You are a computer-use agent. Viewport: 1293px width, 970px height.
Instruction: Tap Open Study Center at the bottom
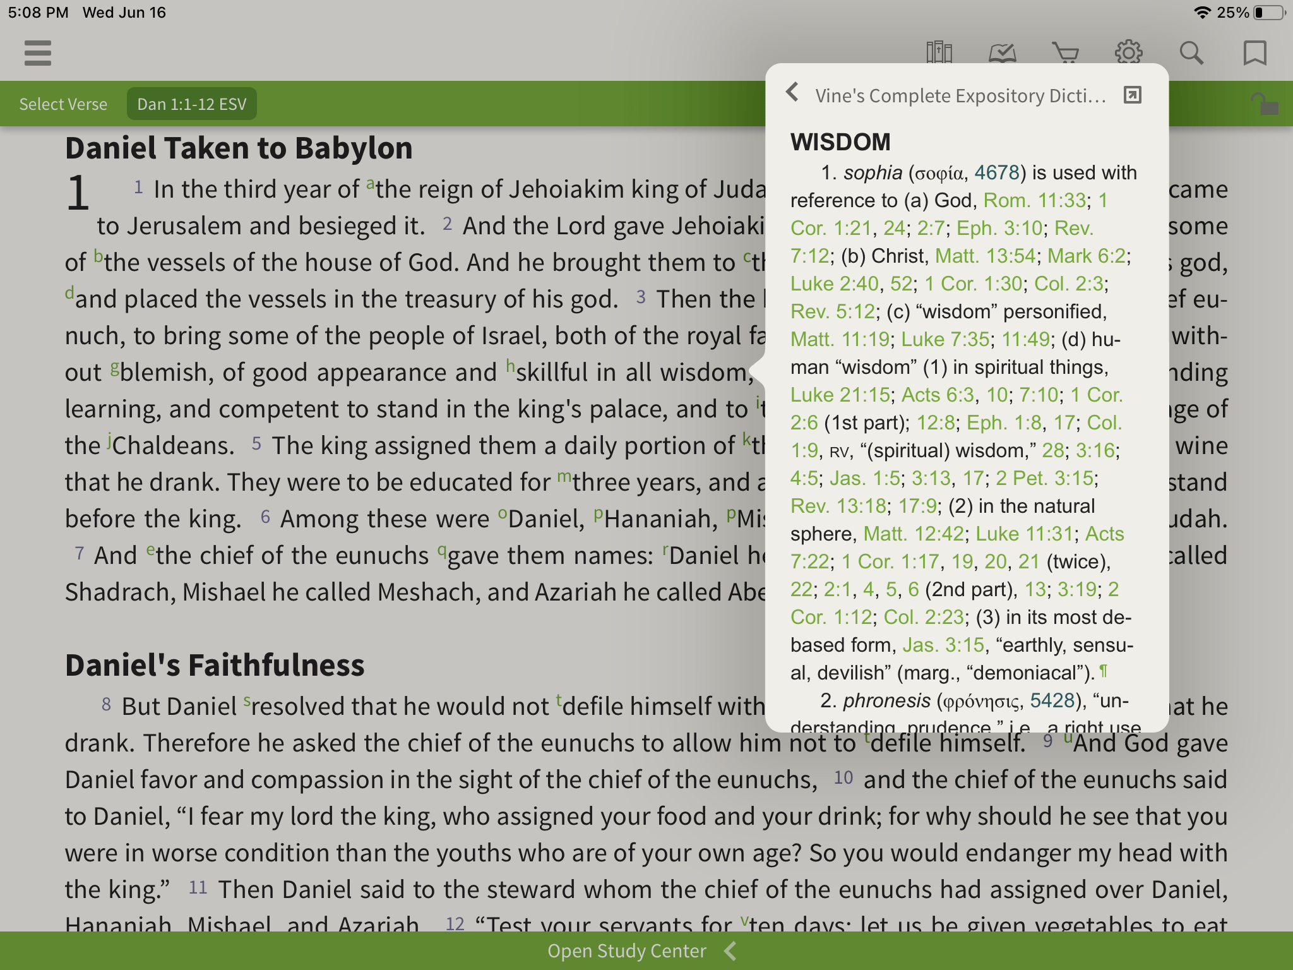click(626, 950)
